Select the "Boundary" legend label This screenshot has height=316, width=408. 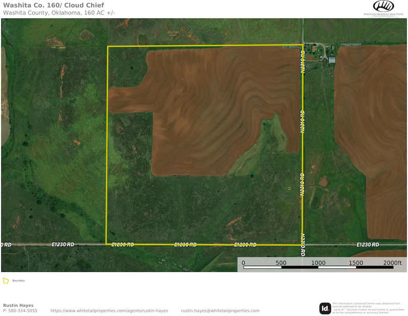(19, 281)
